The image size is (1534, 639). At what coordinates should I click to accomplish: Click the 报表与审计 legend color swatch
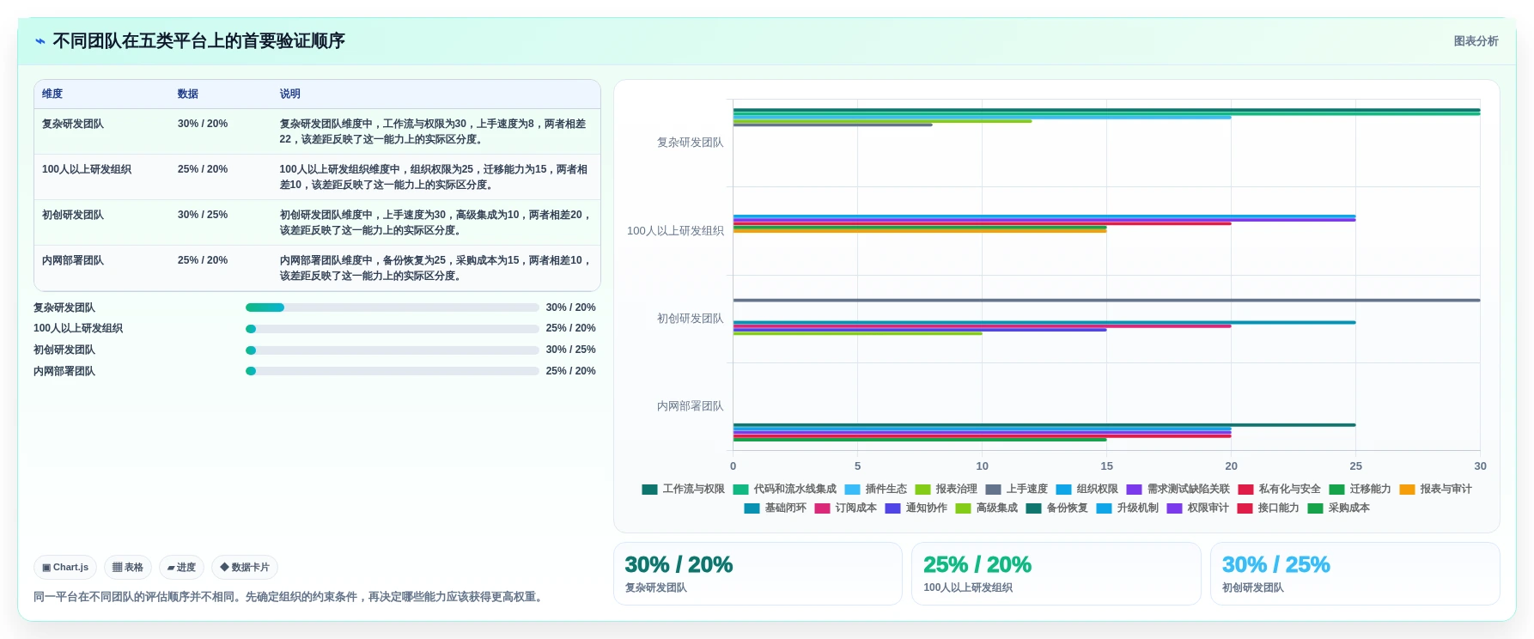pos(1407,490)
